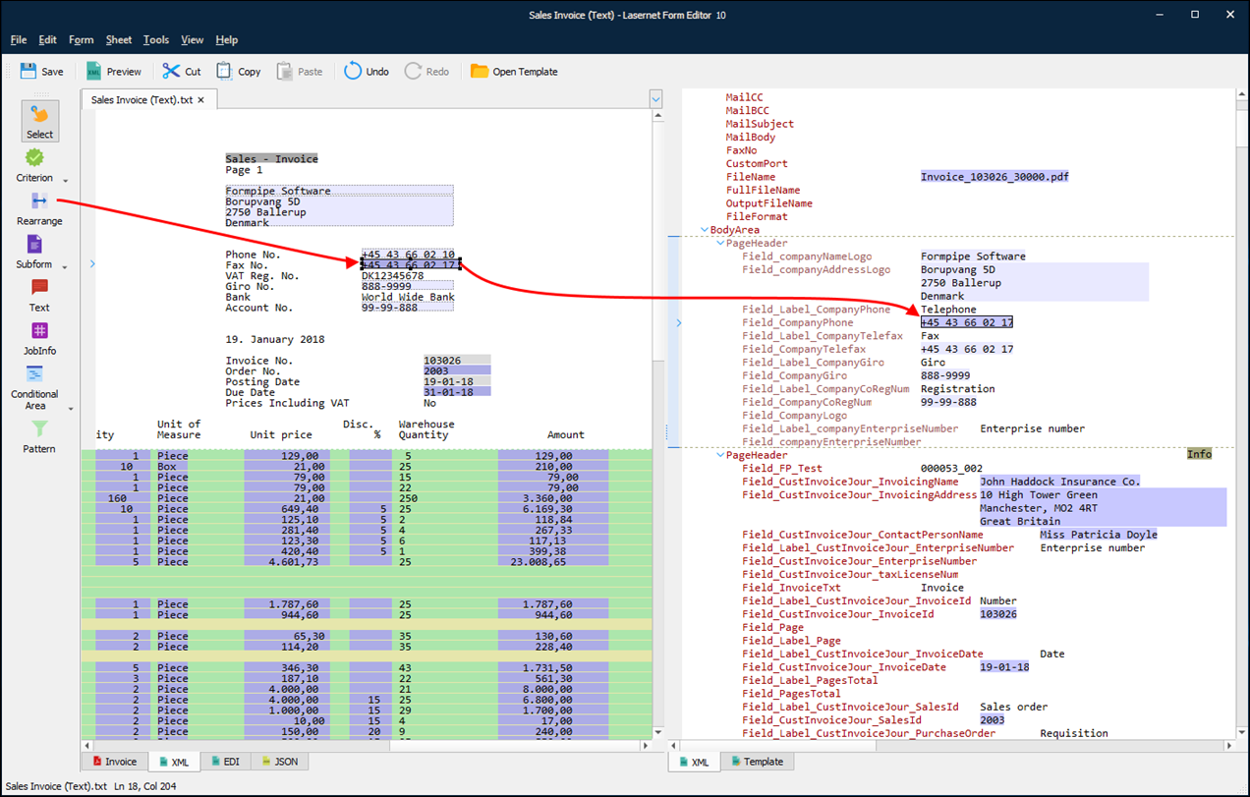The width and height of the screenshot is (1250, 797).
Task: Choose the Pattern funnel tool
Action: (x=39, y=436)
